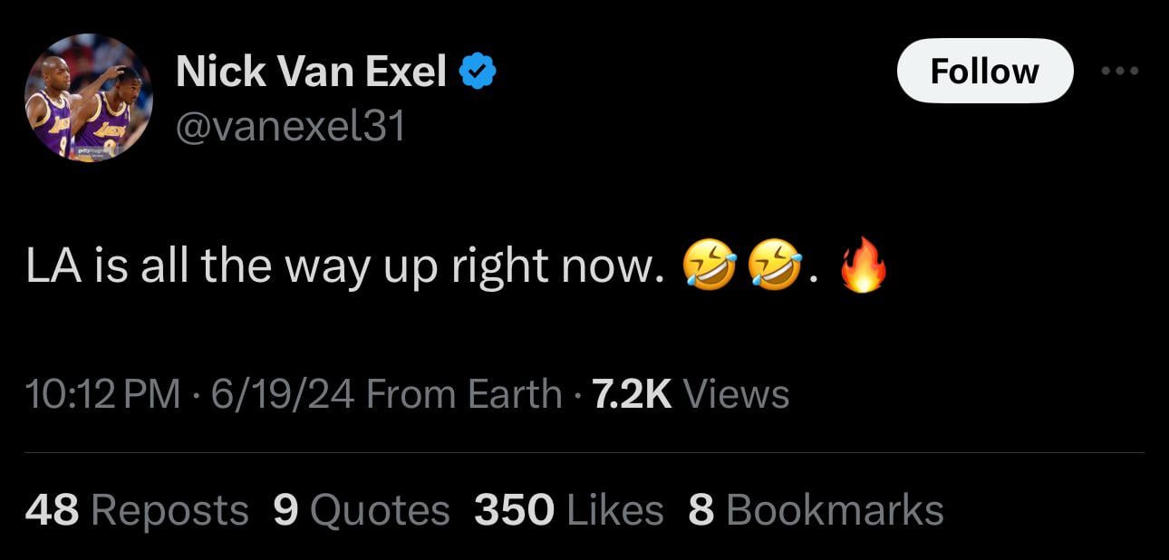Click the 8 Bookmarks count
1169x560 pixels.
816,509
